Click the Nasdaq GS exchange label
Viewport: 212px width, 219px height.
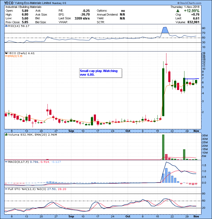coord(59,3)
